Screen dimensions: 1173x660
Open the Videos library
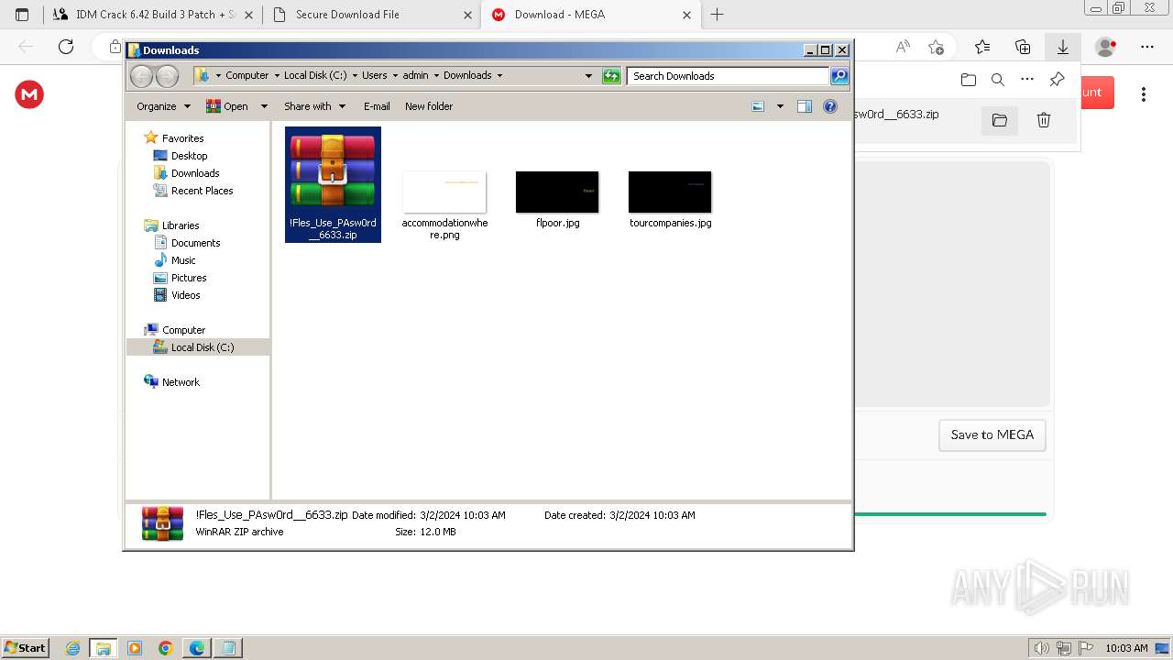185,295
